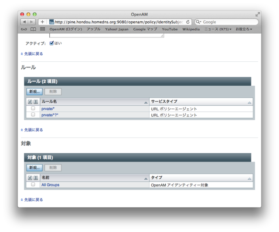Image resolution: width=279 pixels, height=232 pixels.
Task: Open the Wikipedia bookmark
Action: tap(191, 29)
